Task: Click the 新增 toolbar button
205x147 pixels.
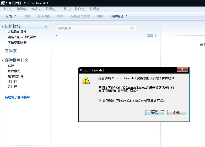Action: (9, 16)
